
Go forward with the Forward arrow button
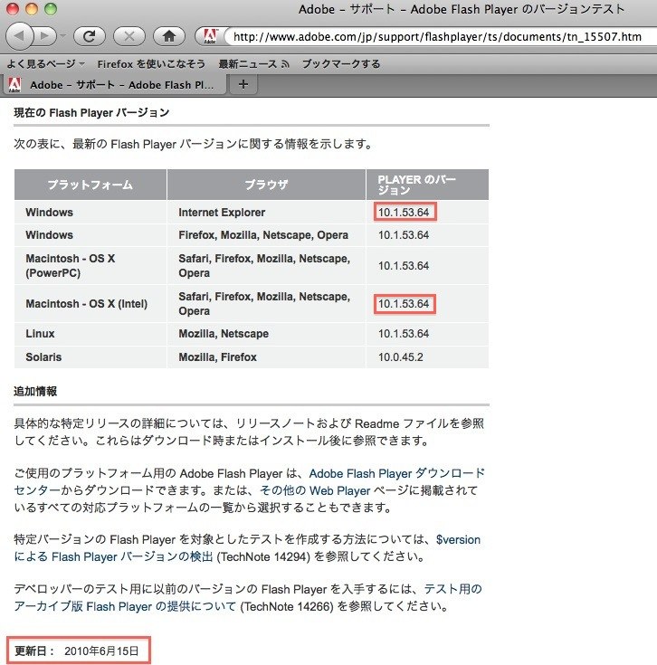click(44, 36)
